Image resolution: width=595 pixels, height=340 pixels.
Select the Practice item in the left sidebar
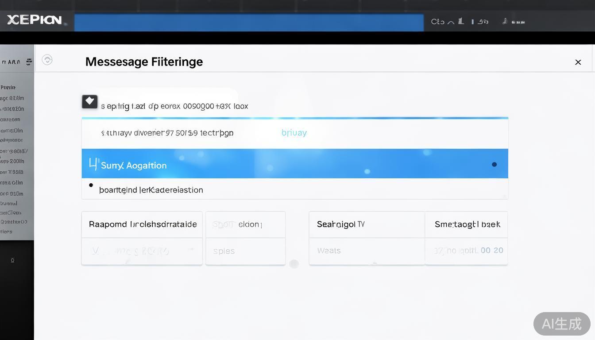point(8,87)
